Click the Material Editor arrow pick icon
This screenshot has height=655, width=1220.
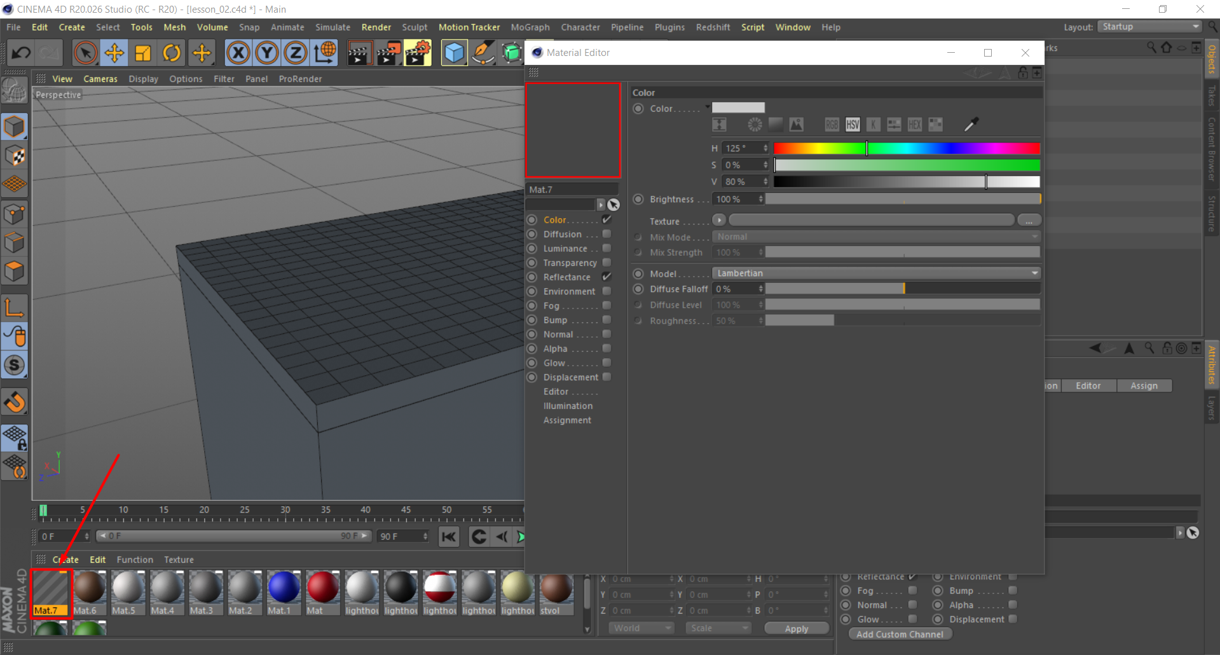pos(613,205)
